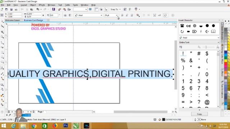Select the Crop tool in the toolbox
The image size is (230, 129).
point(2,32)
